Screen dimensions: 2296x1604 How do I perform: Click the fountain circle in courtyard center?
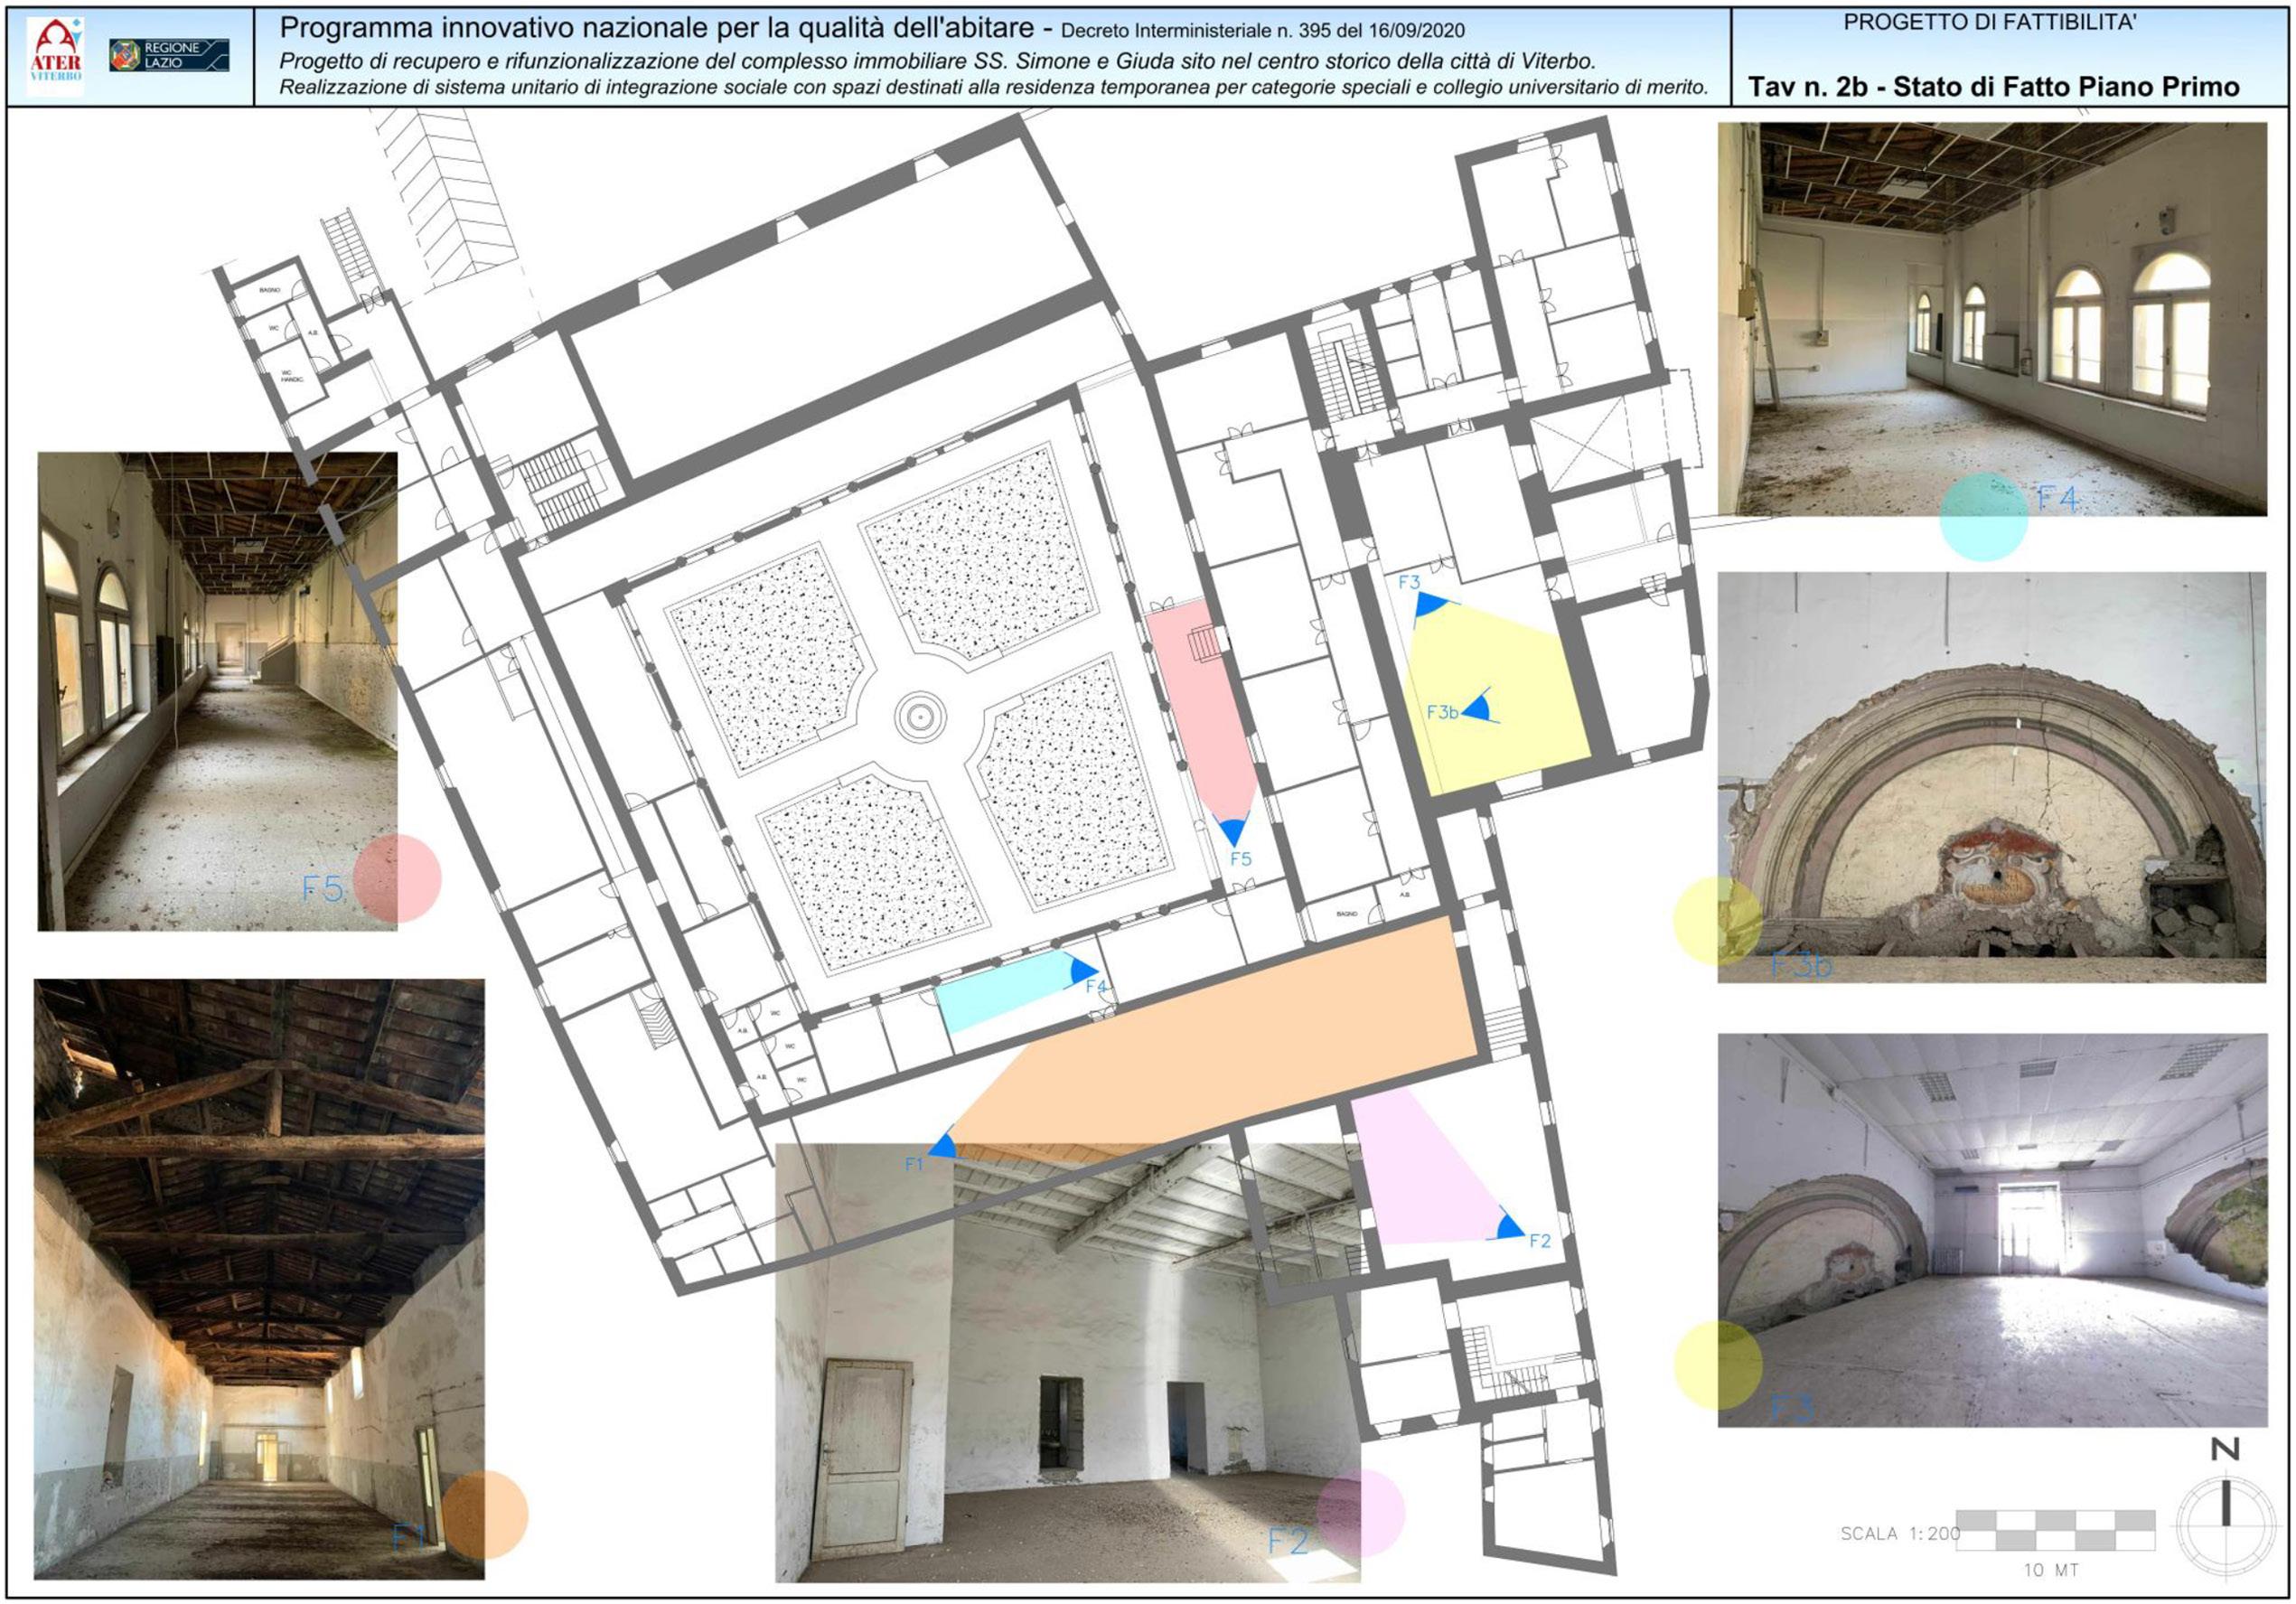(x=920, y=716)
